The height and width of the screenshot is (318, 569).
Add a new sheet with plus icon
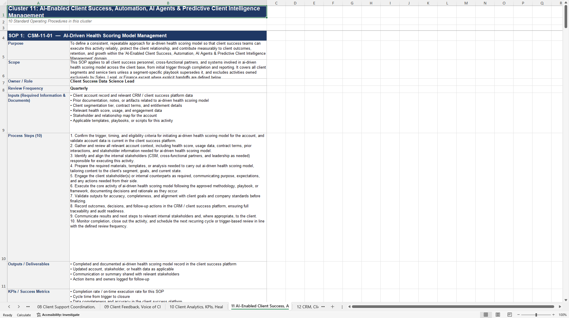[332, 307]
